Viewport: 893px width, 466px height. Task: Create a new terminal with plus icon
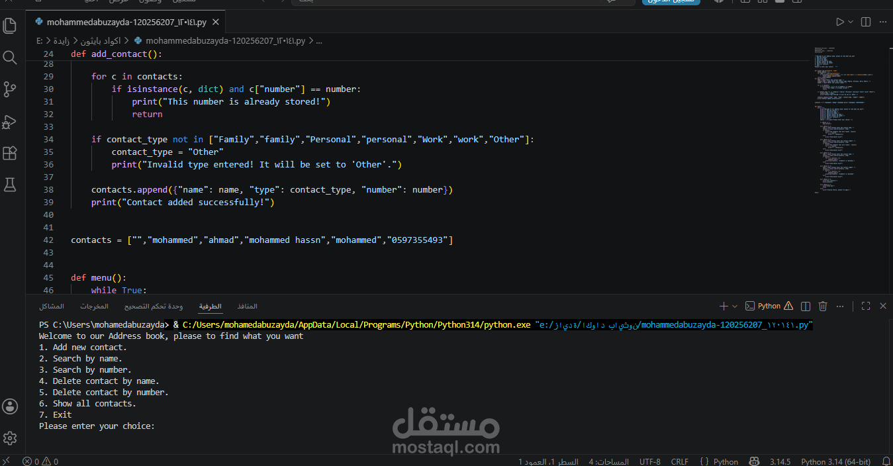[x=724, y=306]
